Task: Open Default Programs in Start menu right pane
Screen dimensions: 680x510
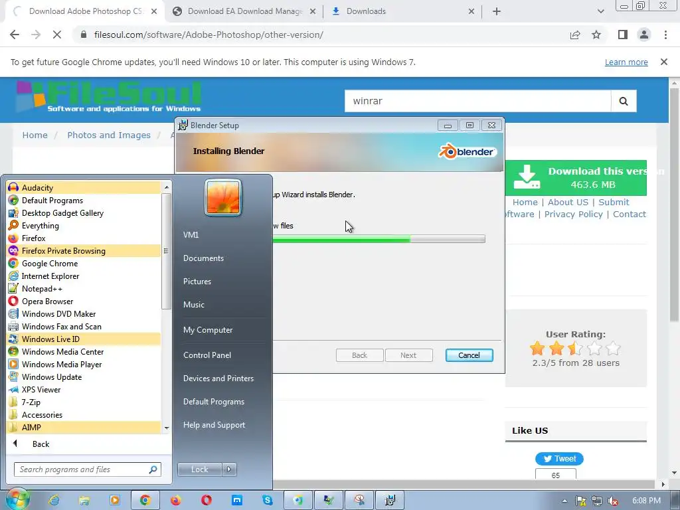Action: tap(213, 402)
